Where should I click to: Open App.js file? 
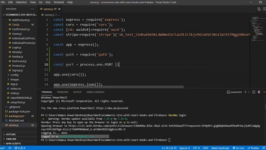(14, 84)
